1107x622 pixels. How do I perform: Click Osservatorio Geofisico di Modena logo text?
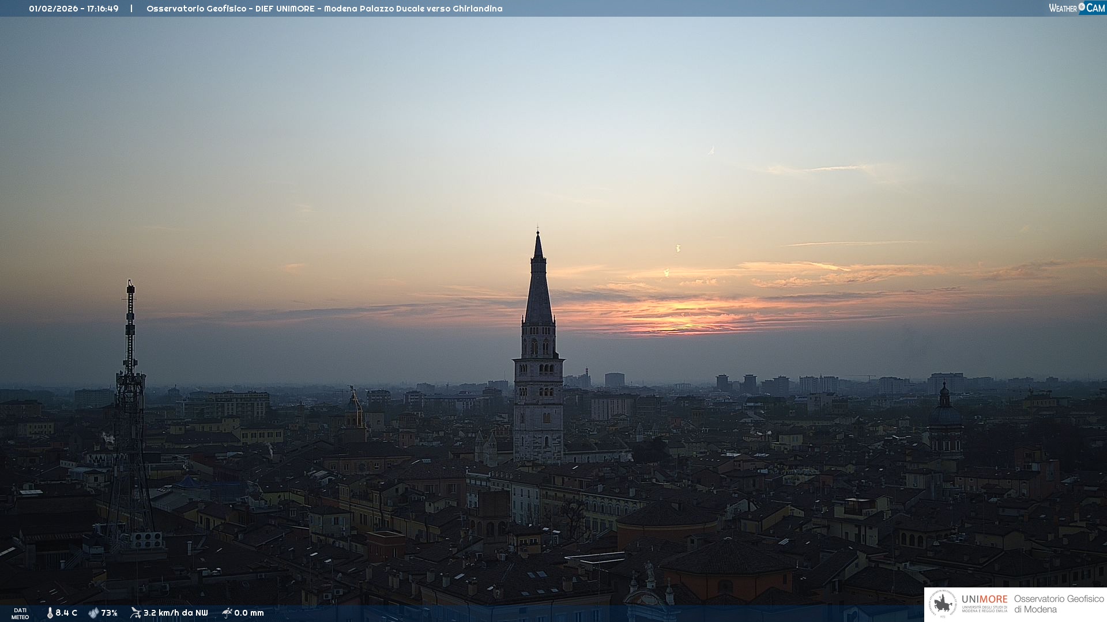(x=1059, y=604)
